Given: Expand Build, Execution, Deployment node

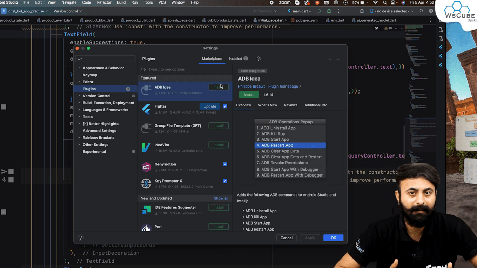Looking at the screenshot, I should pyautogui.click(x=79, y=103).
